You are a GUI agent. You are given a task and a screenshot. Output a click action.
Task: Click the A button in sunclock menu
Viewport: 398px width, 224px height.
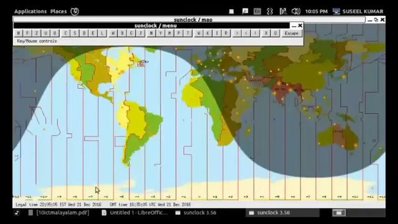pyautogui.click(x=113, y=33)
